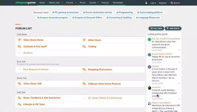Viewport: 197px width, 112px height.
Task: Expand the What's new dropdown arrow
Action: 62,3
